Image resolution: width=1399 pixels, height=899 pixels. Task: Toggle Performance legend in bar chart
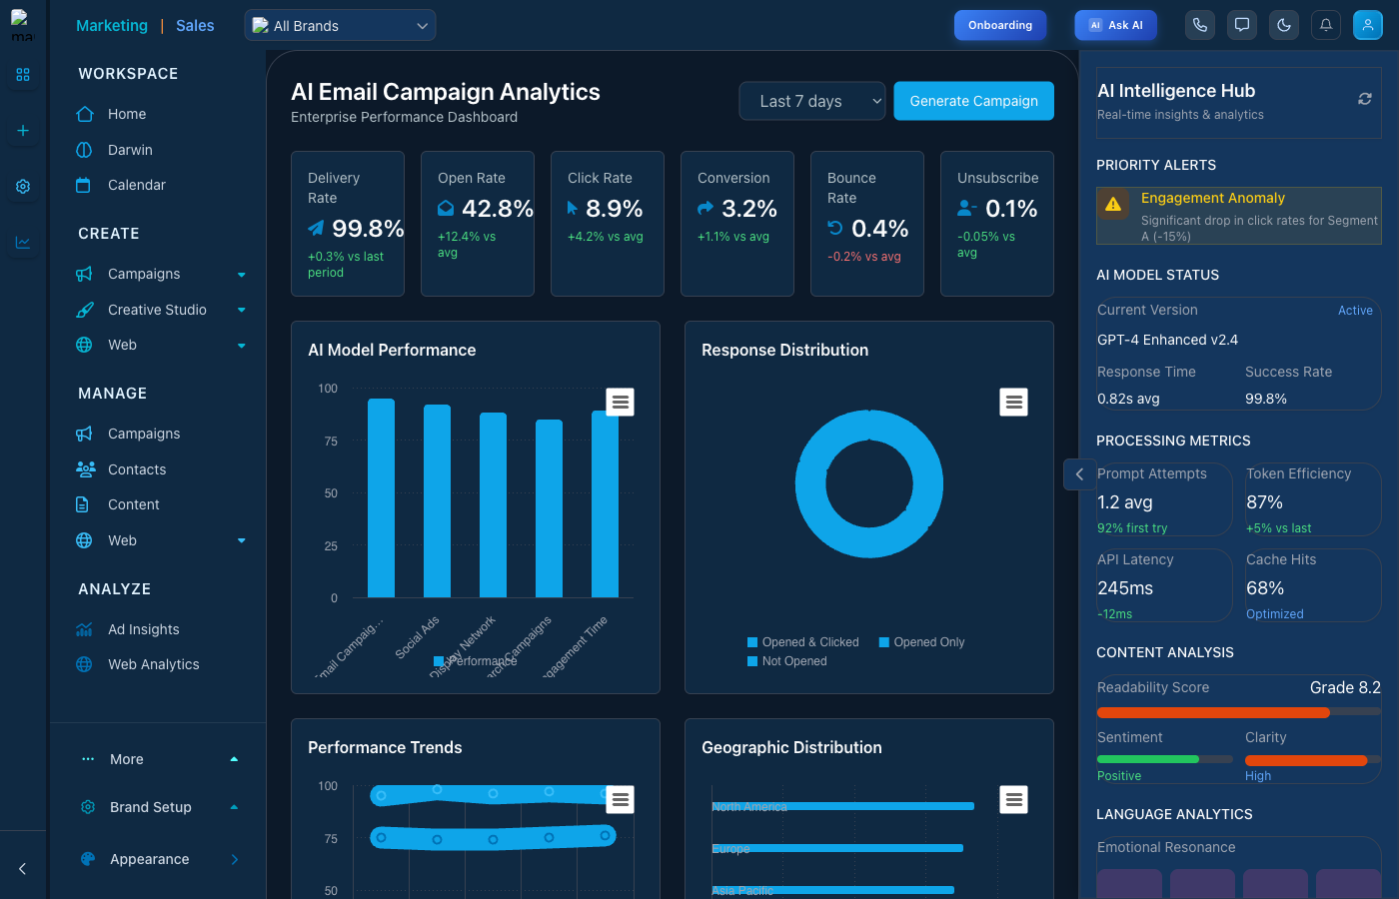point(476,661)
